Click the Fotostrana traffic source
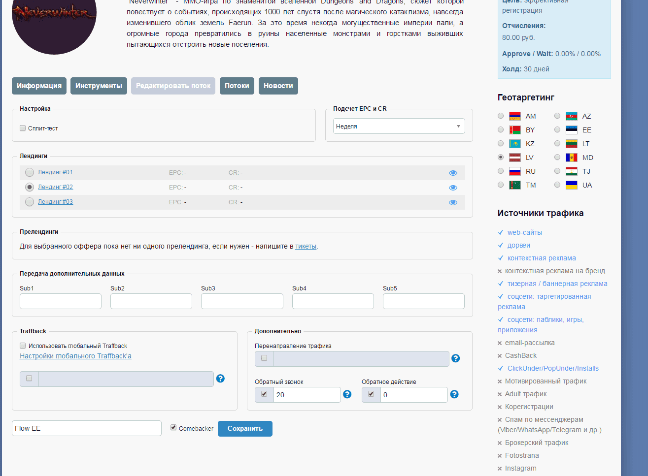Image resolution: width=648 pixels, height=476 pixels. [522, 455]
